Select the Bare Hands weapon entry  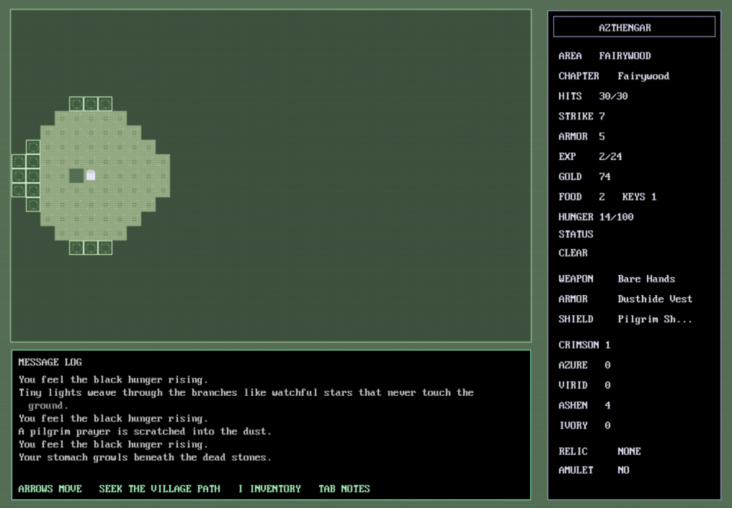tap(646, 279)
